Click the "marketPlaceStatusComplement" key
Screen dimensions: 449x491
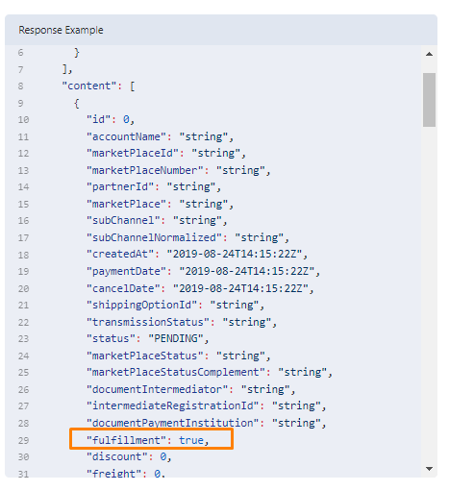176,372
